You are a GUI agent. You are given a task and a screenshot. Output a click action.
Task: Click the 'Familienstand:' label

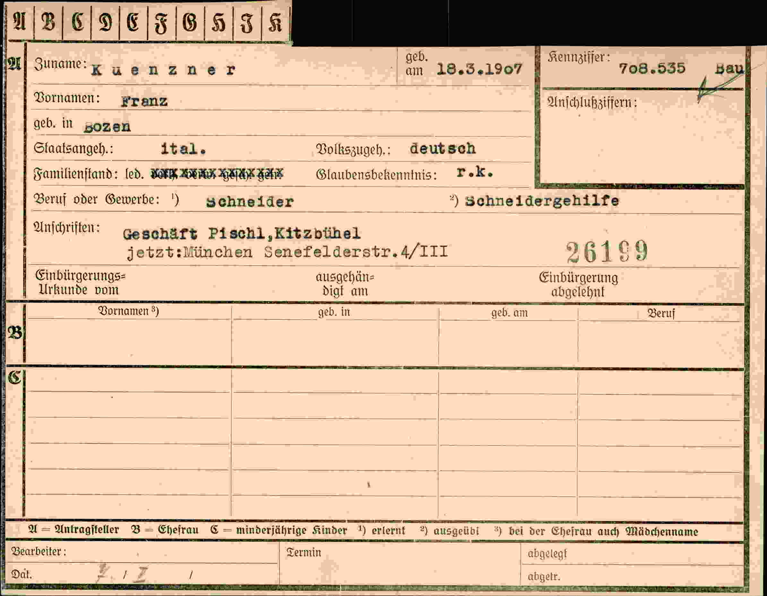(x=75, y=174)
